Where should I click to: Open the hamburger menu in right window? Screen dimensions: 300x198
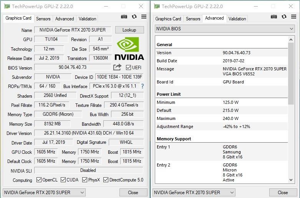coord(293,17)
